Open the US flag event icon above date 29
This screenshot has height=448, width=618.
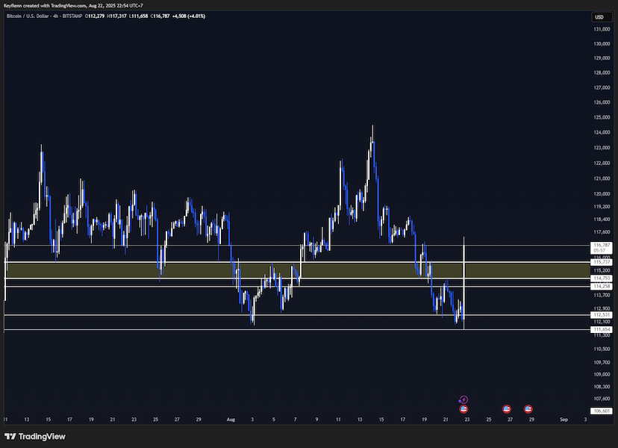coord(528,409)
